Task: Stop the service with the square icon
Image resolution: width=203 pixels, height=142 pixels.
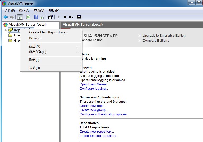Action: tap(65, 17)
